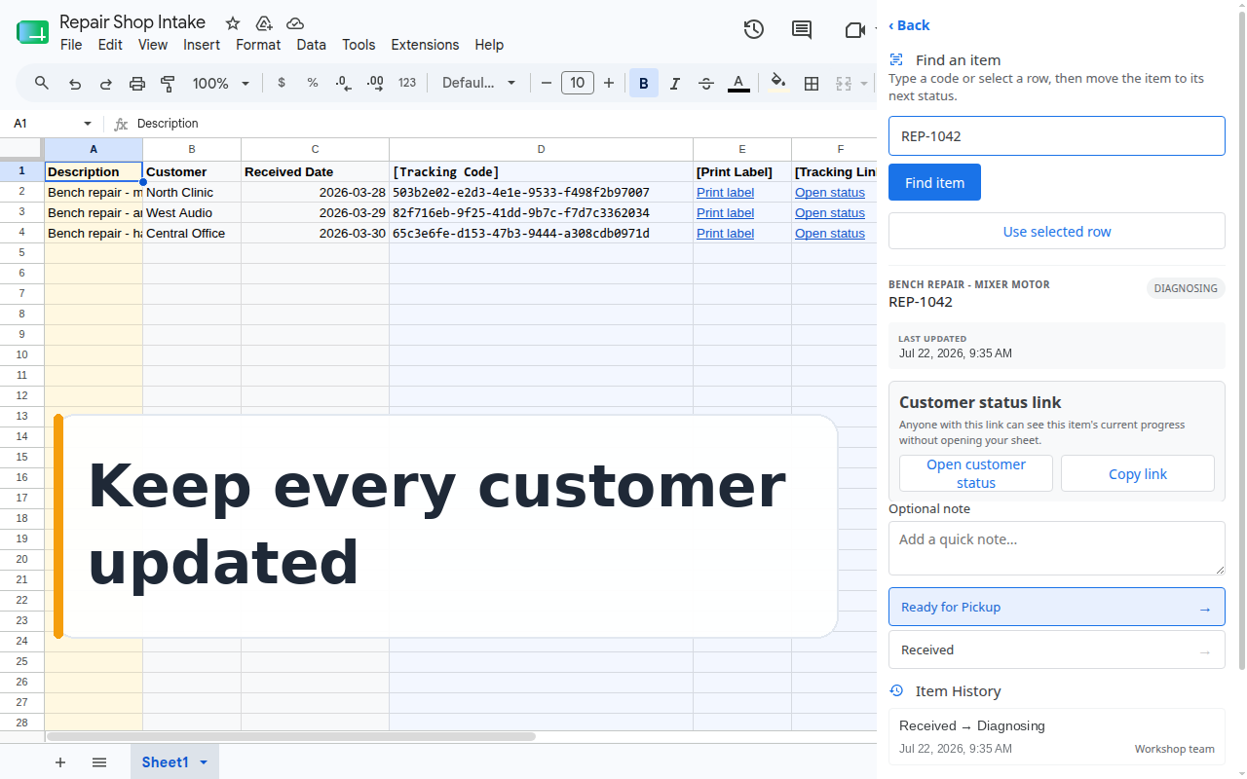Increase decimal places
This screenshot has width=1247, height=779.
coord(374,84)
